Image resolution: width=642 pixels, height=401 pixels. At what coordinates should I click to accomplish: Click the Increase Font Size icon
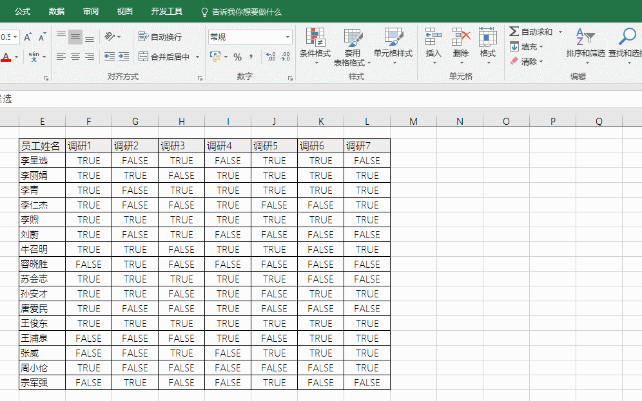click(28, 37)
